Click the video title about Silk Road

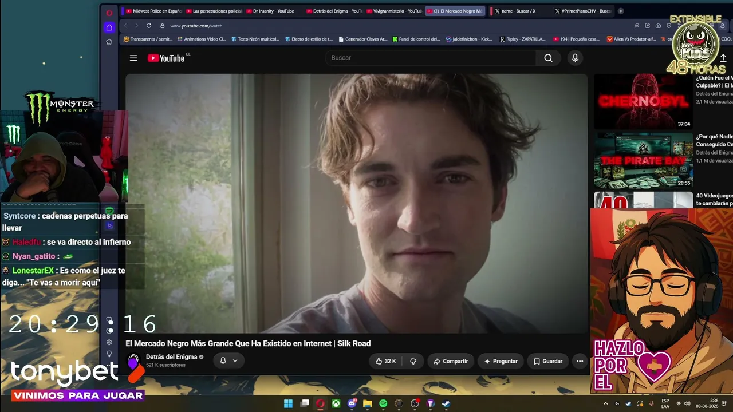(x=248, y=343)
